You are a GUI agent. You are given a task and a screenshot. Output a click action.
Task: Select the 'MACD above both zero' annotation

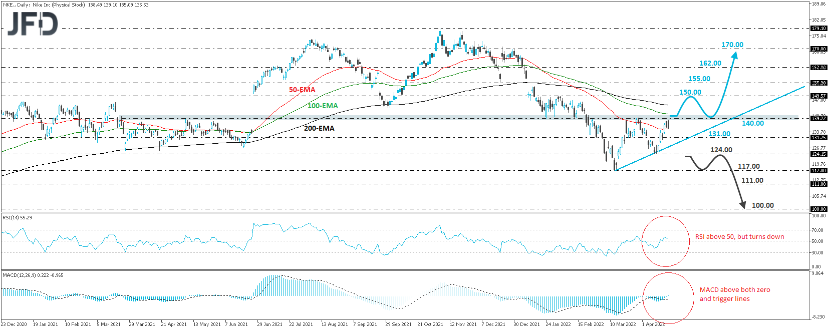coord(735,290)
